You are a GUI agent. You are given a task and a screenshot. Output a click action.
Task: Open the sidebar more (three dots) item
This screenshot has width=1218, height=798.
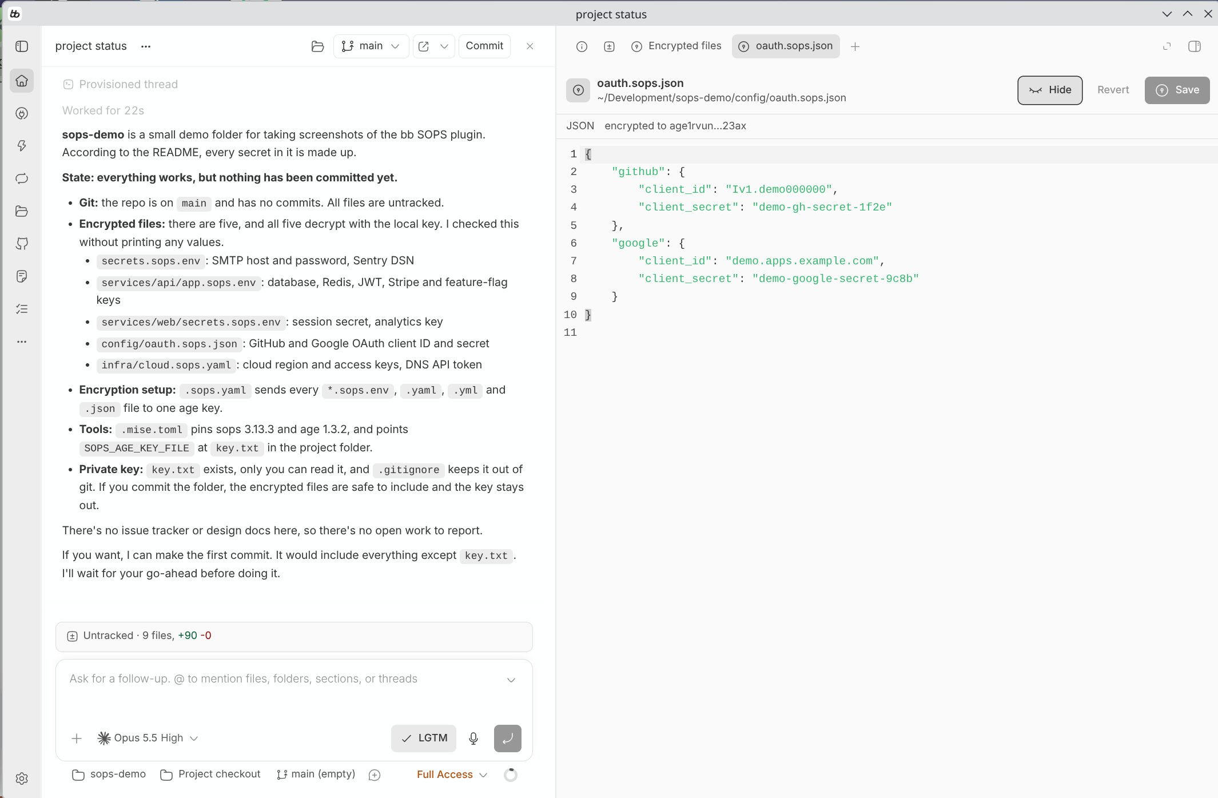point(22,342)
